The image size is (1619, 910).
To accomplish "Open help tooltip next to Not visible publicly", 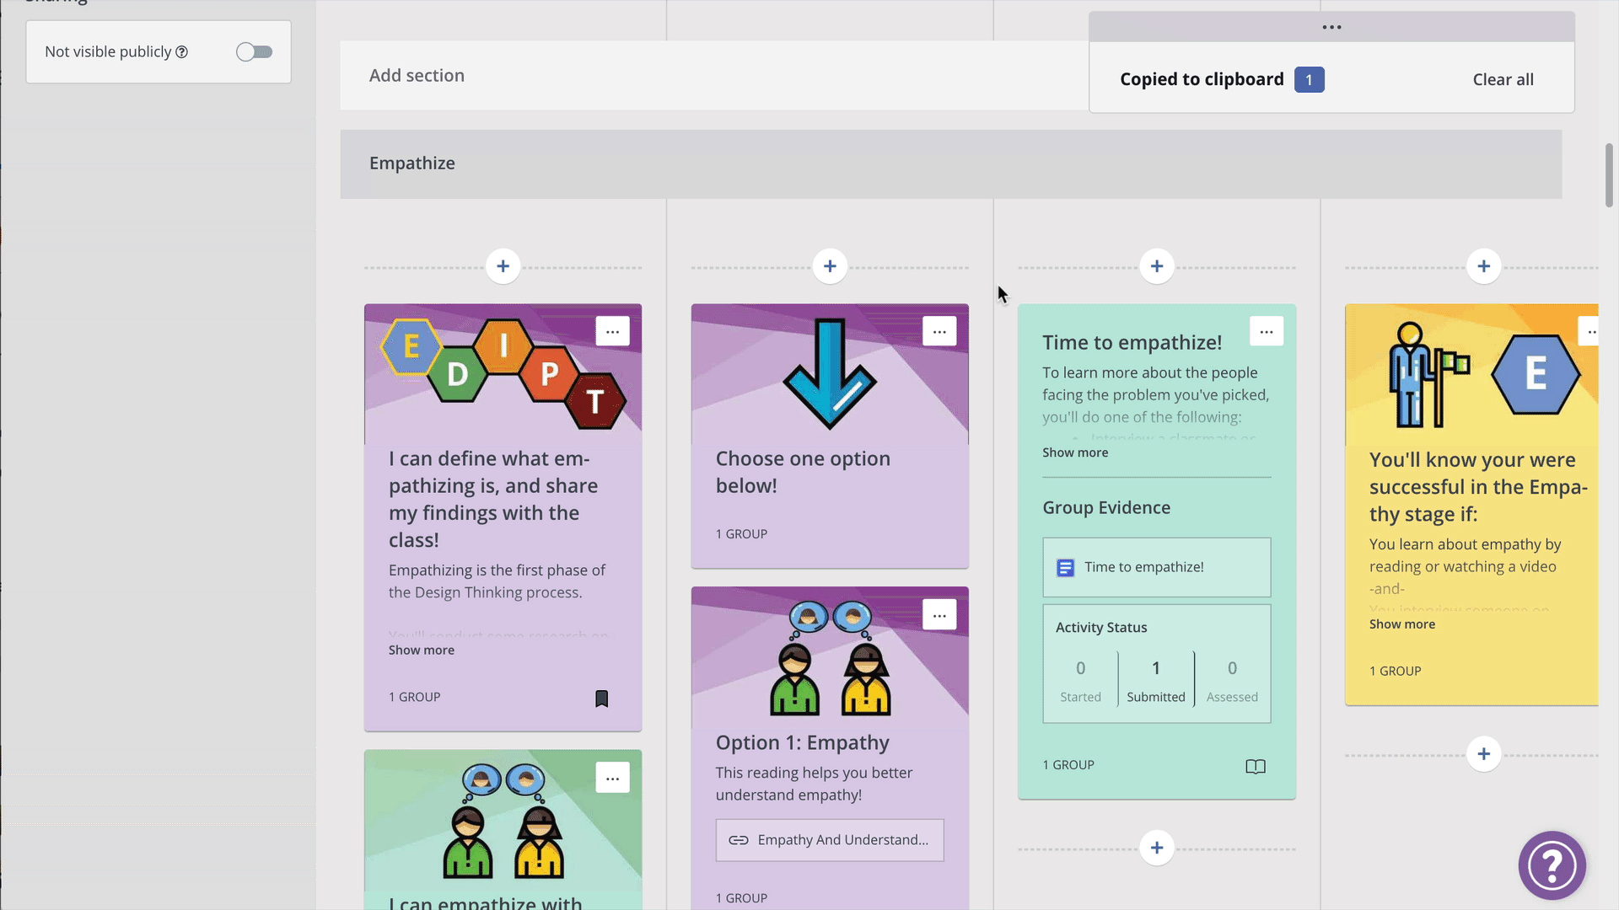I will (181, 52).
